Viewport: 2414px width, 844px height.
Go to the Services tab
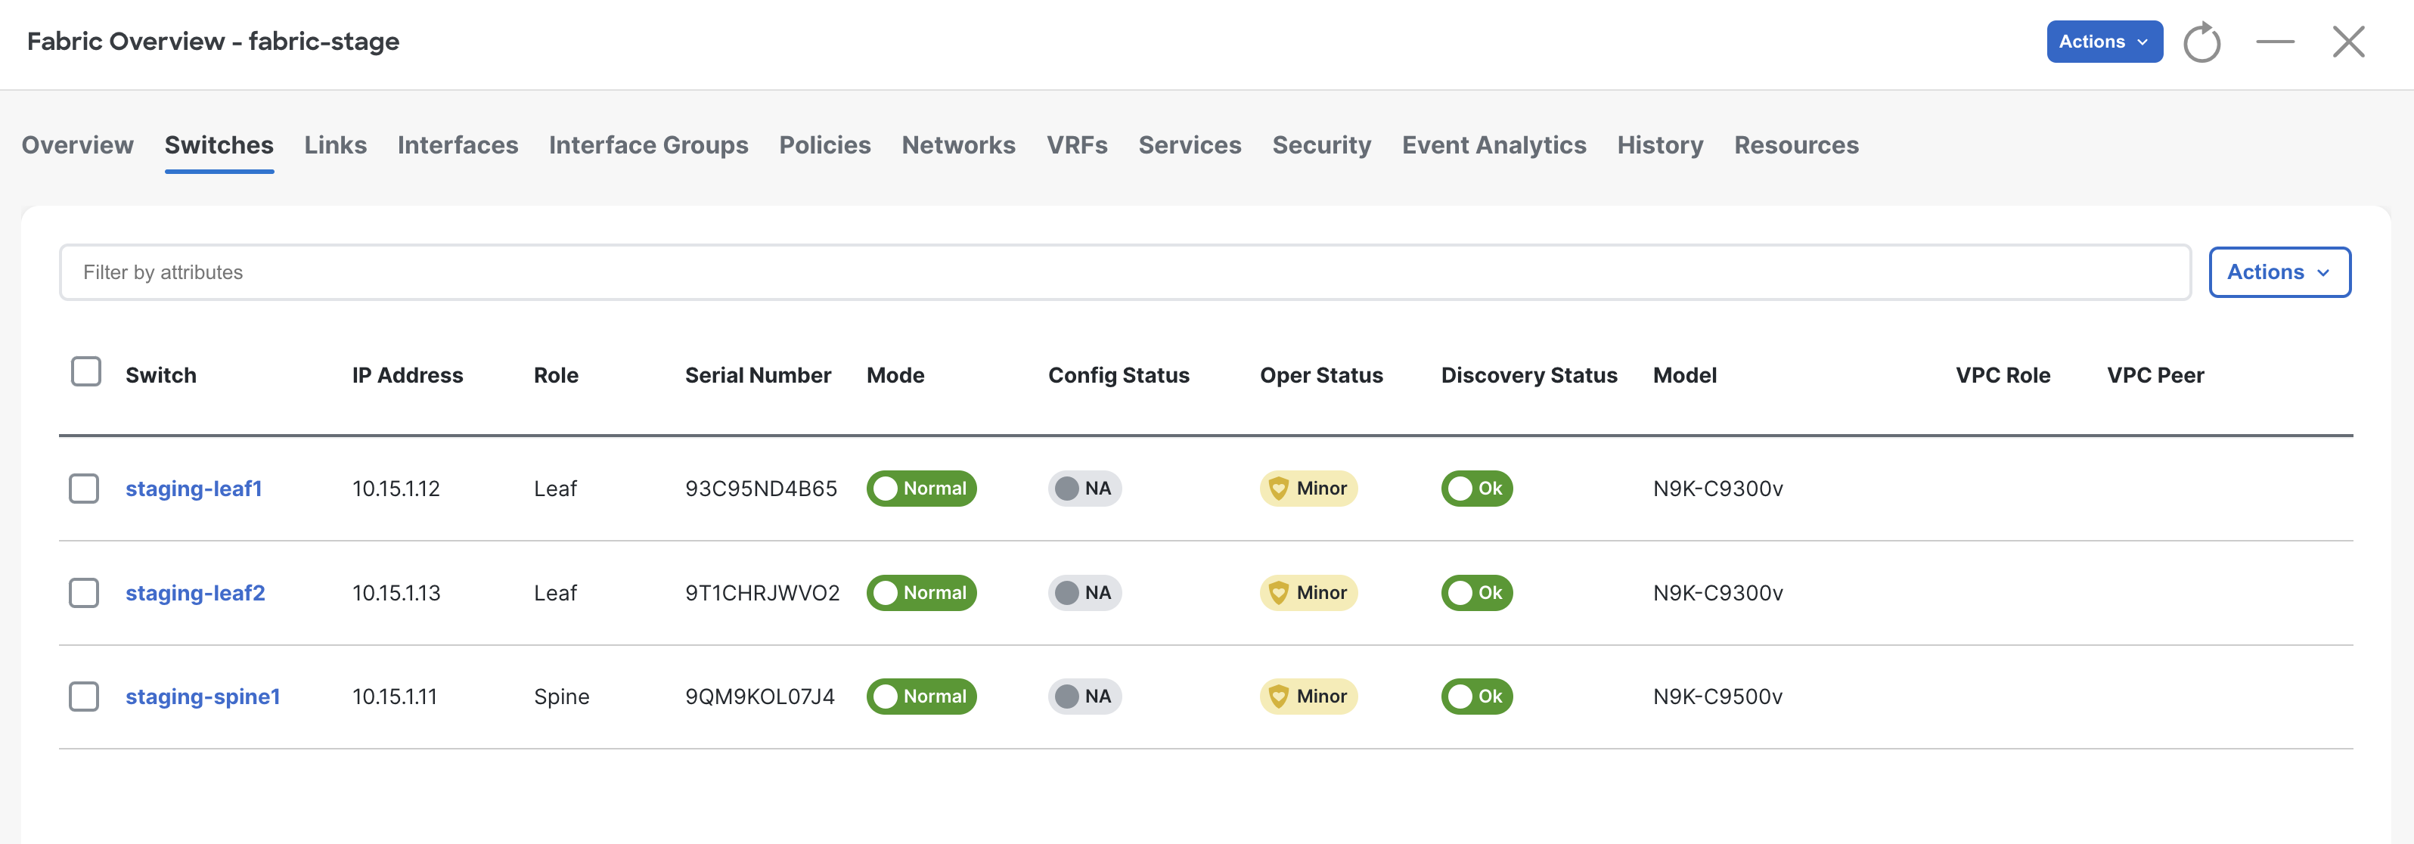click(1189, 145)
